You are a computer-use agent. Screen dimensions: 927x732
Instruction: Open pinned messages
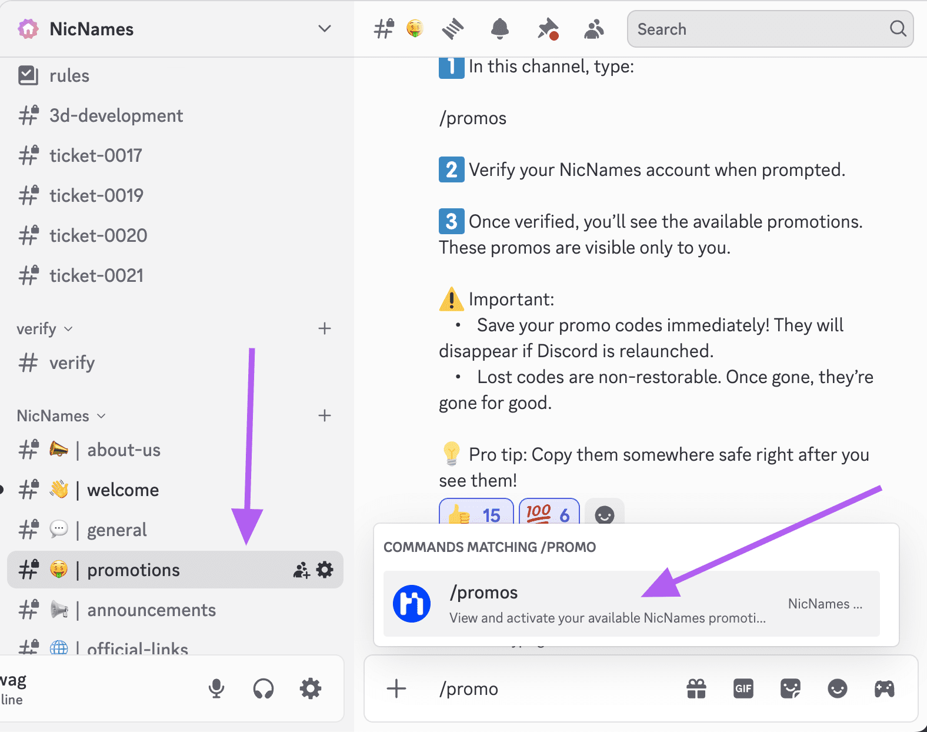547,29
